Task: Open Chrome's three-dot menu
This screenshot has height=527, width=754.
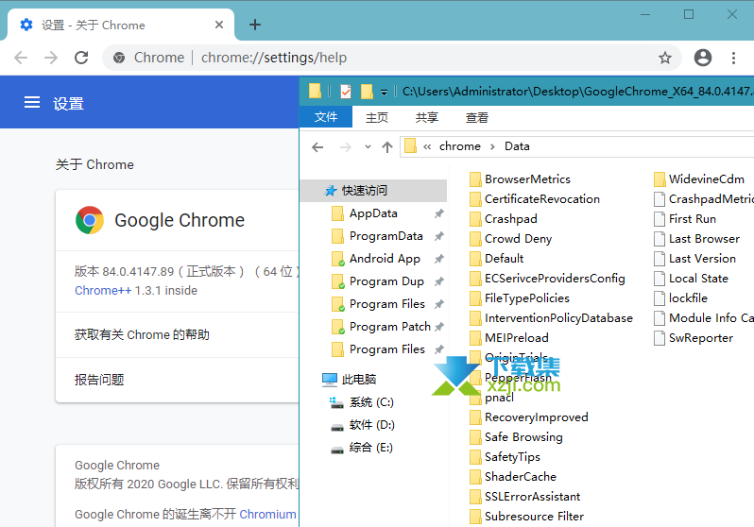Action: 733,58
